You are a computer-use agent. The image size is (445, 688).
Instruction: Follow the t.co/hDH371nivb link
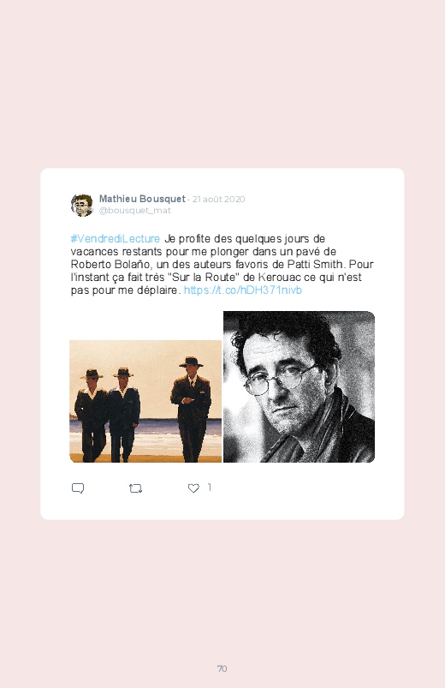(243, 290)
